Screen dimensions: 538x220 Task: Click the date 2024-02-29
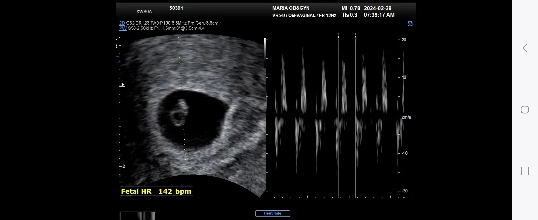(x=378, y=8)
